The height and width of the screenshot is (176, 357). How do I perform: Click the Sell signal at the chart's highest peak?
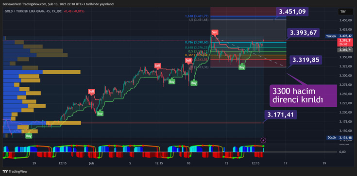tap(214, 32)
